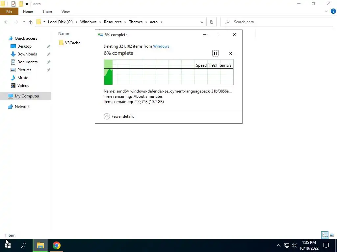Unpin Documents using its pin icon
The height and width of the screenshot is (252, 337).
click(49, 62)
